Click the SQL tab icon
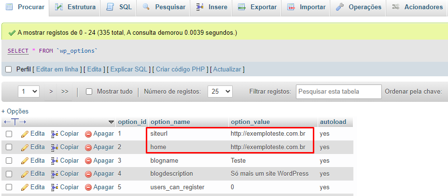The width and height of the screenshot is (448, 196). [x=110, y=7]
